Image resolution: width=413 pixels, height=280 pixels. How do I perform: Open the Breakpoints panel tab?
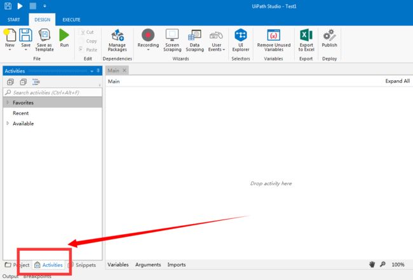click(37, 276)
